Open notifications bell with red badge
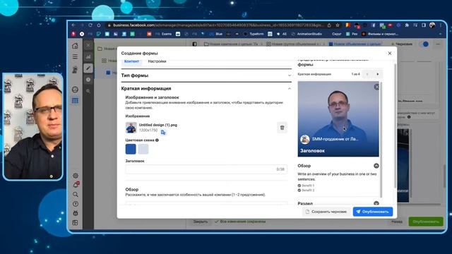Image resolution: width=452 pixels, height=254 pixels. pyautogui.click(x=76, y=185)
